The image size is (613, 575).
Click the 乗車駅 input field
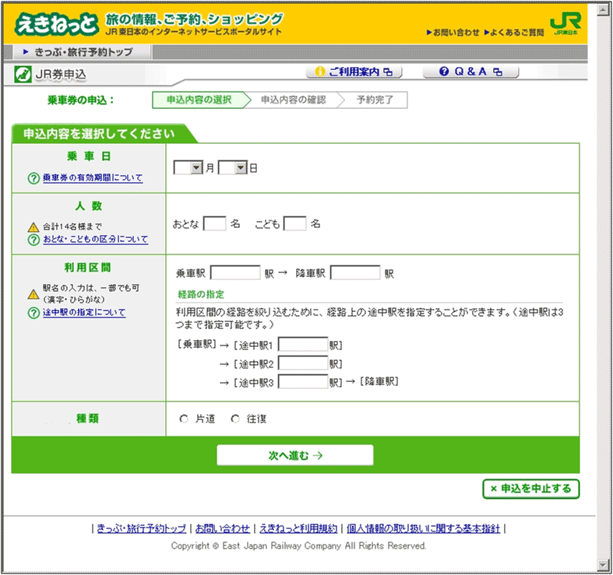235,273
